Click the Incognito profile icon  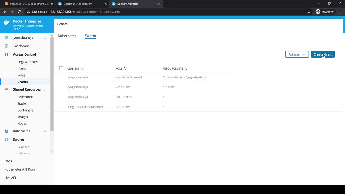[318, 12]
